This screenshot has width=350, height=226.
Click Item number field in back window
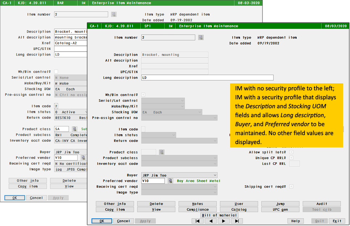click(81, 14)
